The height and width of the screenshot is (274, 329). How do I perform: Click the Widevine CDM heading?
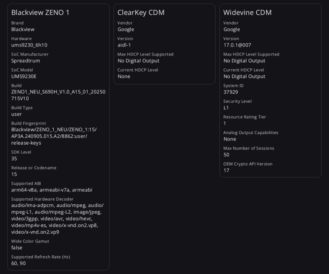point(247,13)
